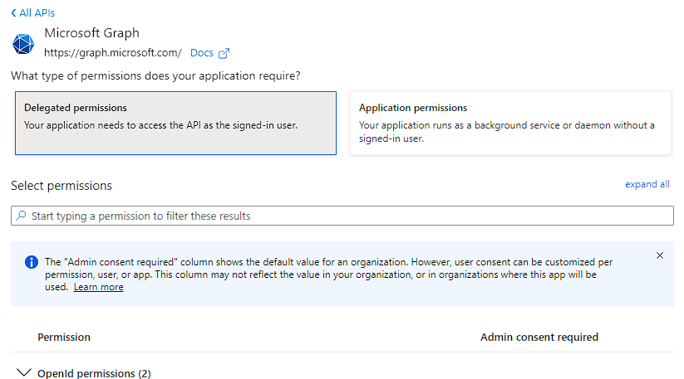Click the Permission column header
This screenshot has height=379, width=684.
tap(64, 338)
